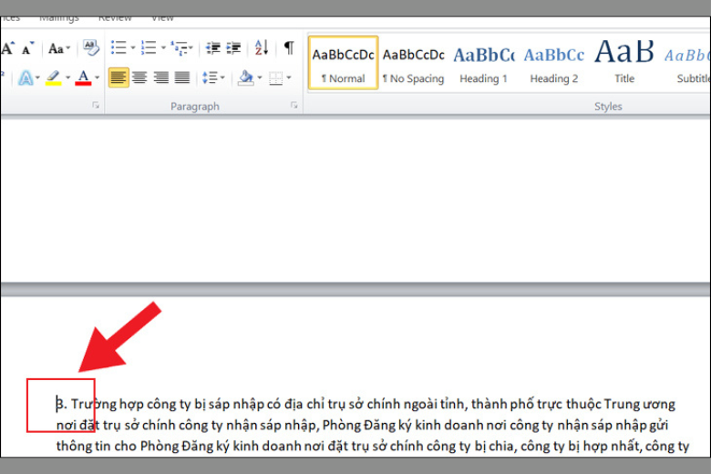Click the Text Effects icon
This screenshot has height=474, width=711.
click(26, 78)
